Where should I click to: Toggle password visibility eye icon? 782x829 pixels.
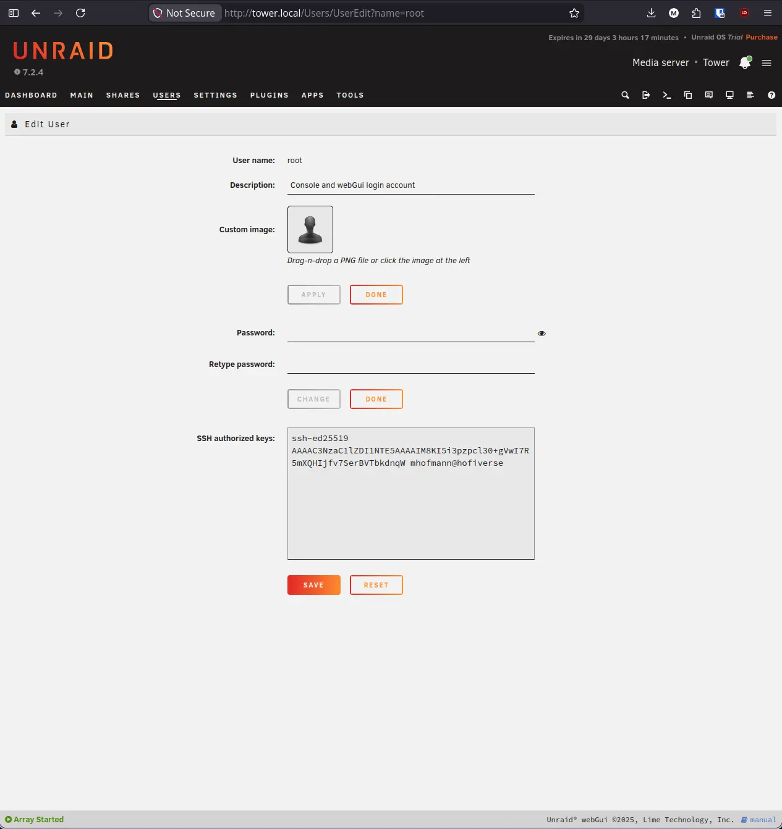542,334
